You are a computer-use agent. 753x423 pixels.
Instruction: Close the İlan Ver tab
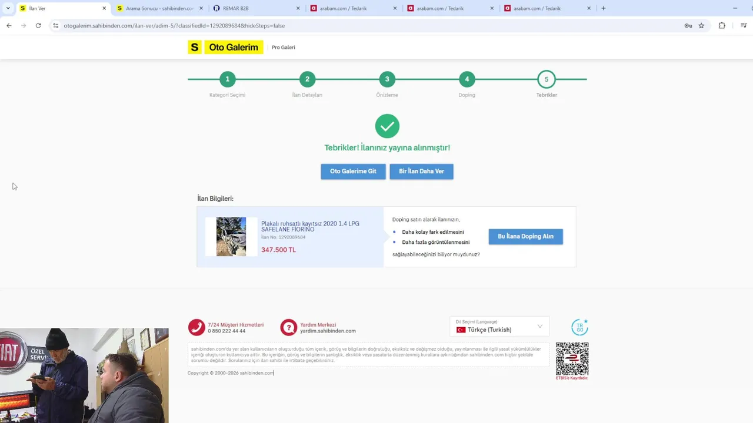pyautogui.click(x=104, y=8)
